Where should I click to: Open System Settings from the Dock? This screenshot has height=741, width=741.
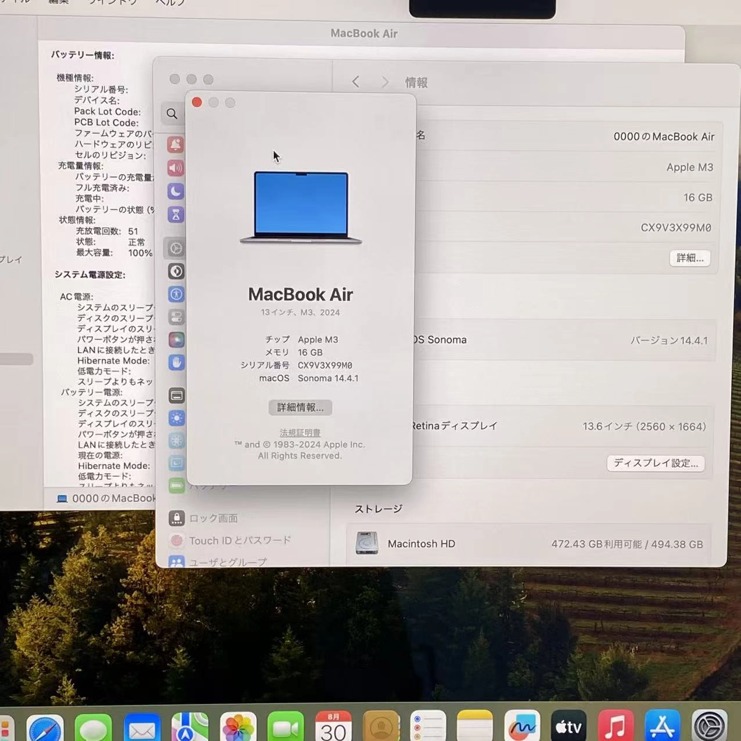[710, 726]
